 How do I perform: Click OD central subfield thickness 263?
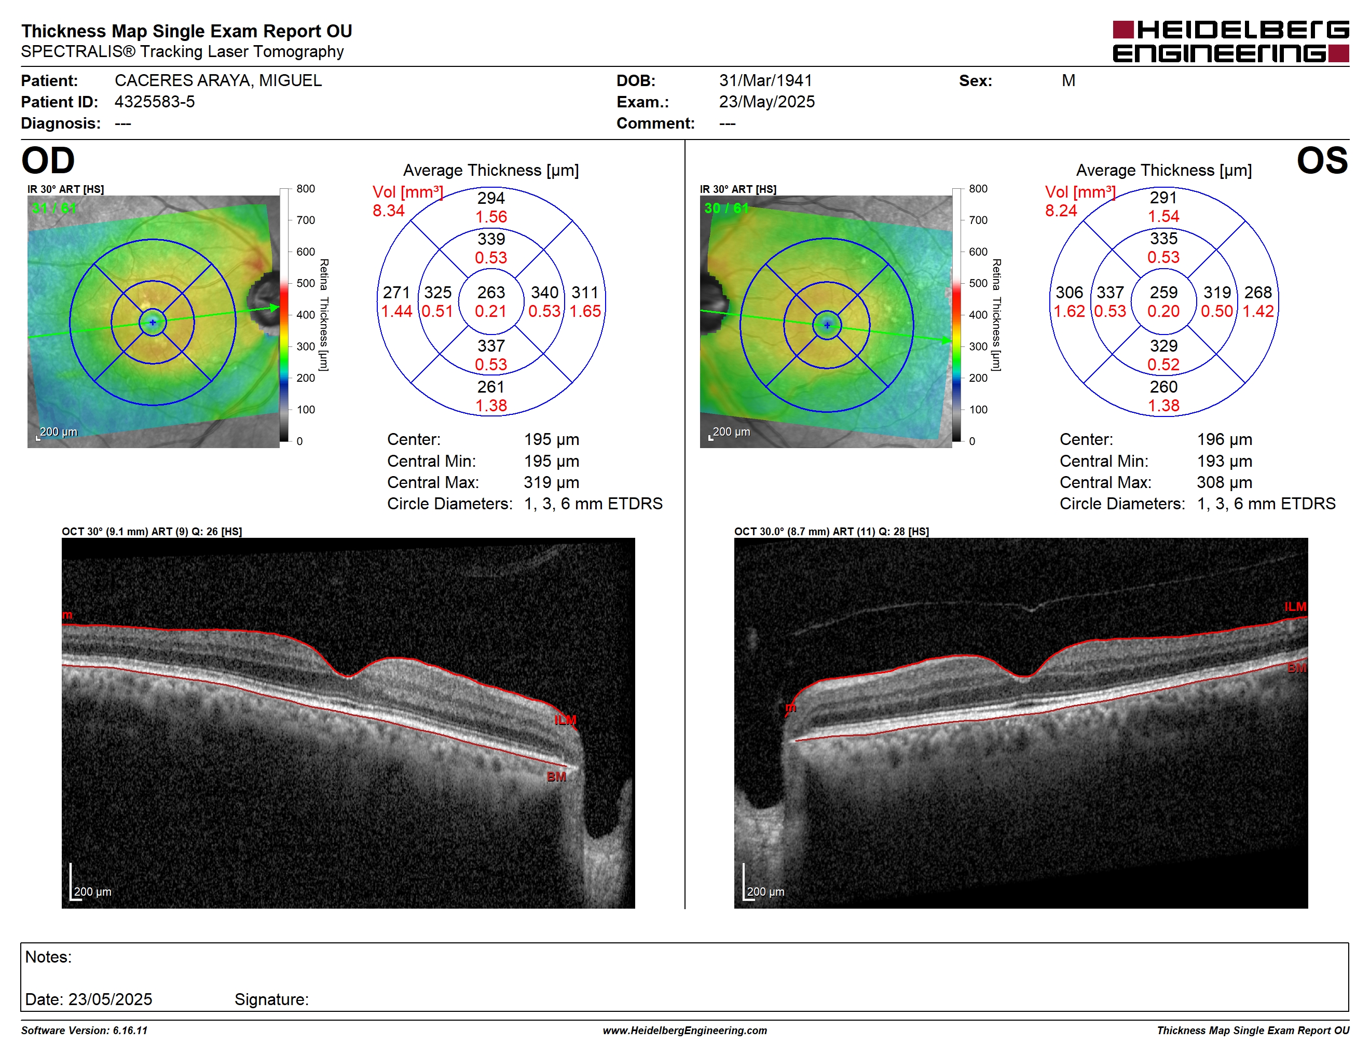pos(491,292)
